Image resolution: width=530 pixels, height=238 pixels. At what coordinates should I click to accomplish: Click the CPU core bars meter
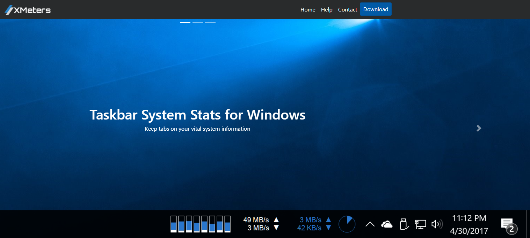tap(201, 224)
